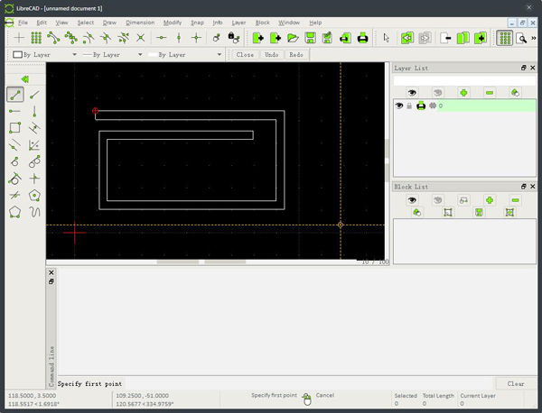Float the Block List panel
The height and width of the screenshot is (413, 542).
tap(523, 187)
